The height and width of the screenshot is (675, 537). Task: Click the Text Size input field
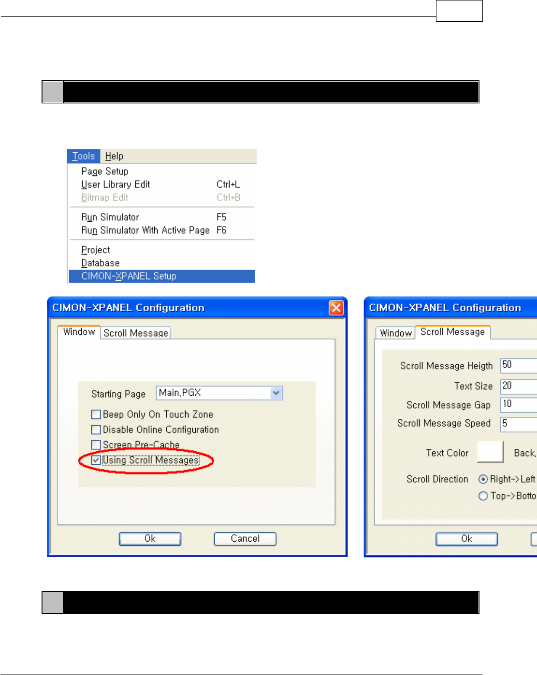click(x=519, y=386)
